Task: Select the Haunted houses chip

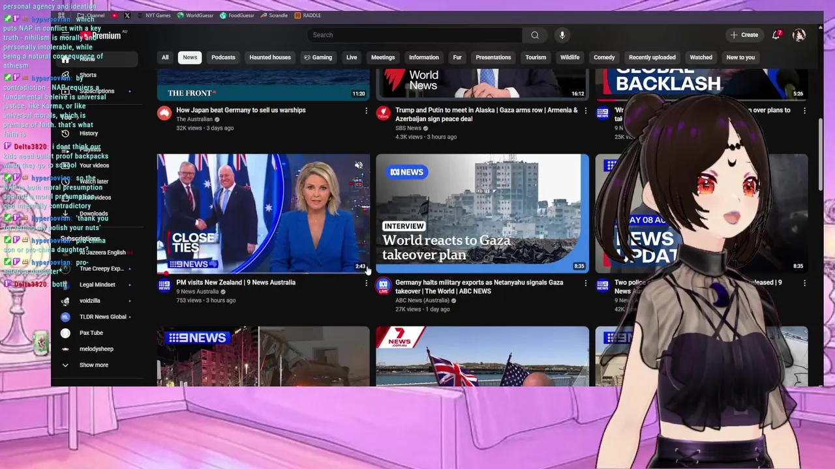Action: click(x=270, y=57)
